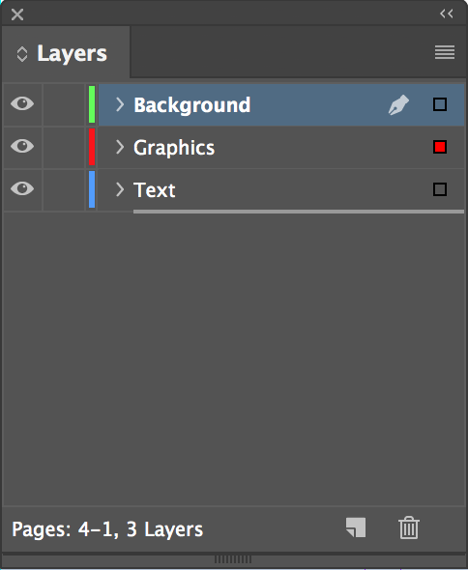Click the selection square on Text layer
468x570 pixels.
click(x=440, y=189)
